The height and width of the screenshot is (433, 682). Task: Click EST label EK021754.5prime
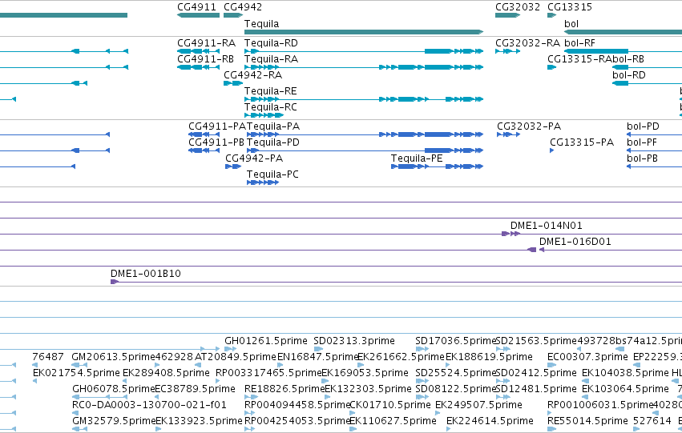coord(76,373)
